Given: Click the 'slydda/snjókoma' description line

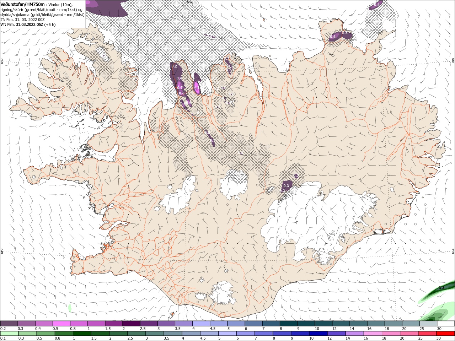Looking at the screenshot, I should click(42, 15).
